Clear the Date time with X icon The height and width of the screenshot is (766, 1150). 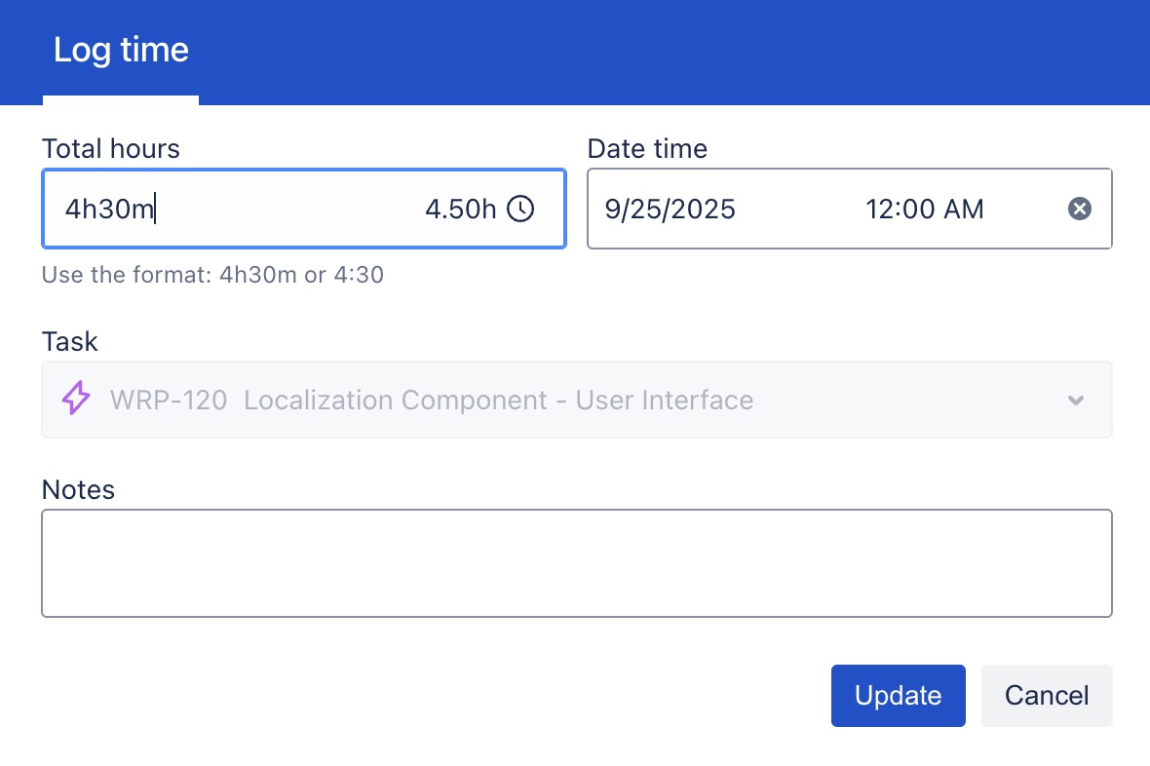coord(1079,209)
